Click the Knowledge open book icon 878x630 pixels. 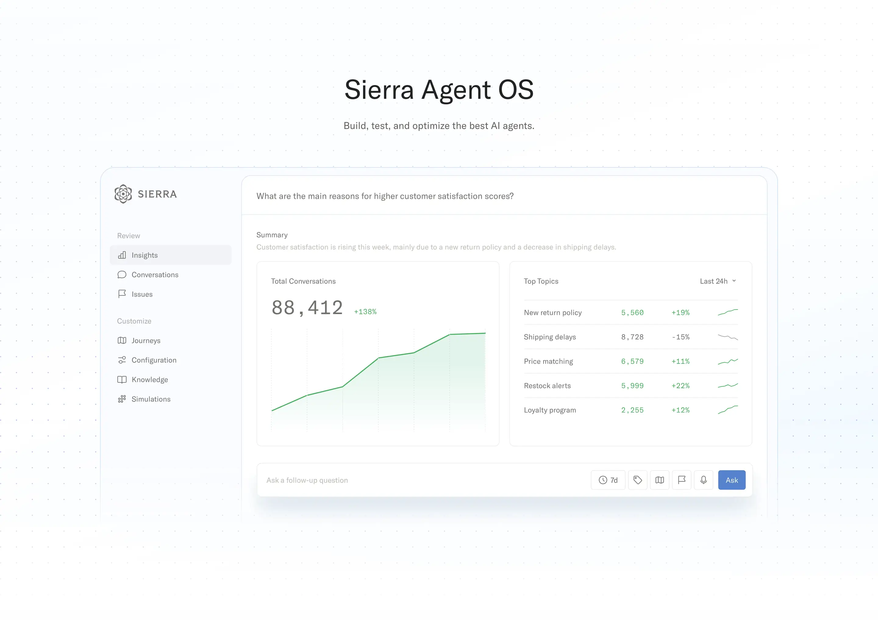point(122,379)
